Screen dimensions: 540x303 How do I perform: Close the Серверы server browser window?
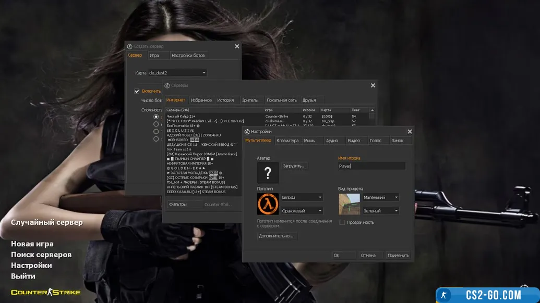(x=373, y=85)
